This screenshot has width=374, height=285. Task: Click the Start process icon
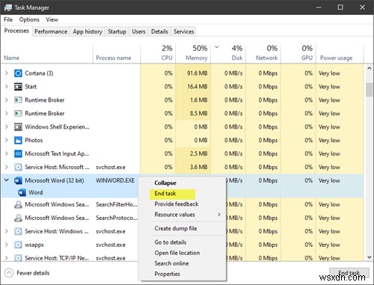pyautogui.click(x=18, y=87)
